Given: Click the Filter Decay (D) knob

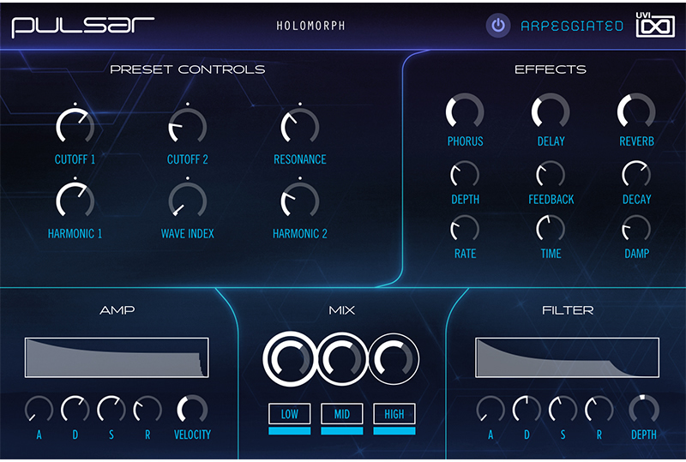Looking at the screenshot, I should [527, 410].
